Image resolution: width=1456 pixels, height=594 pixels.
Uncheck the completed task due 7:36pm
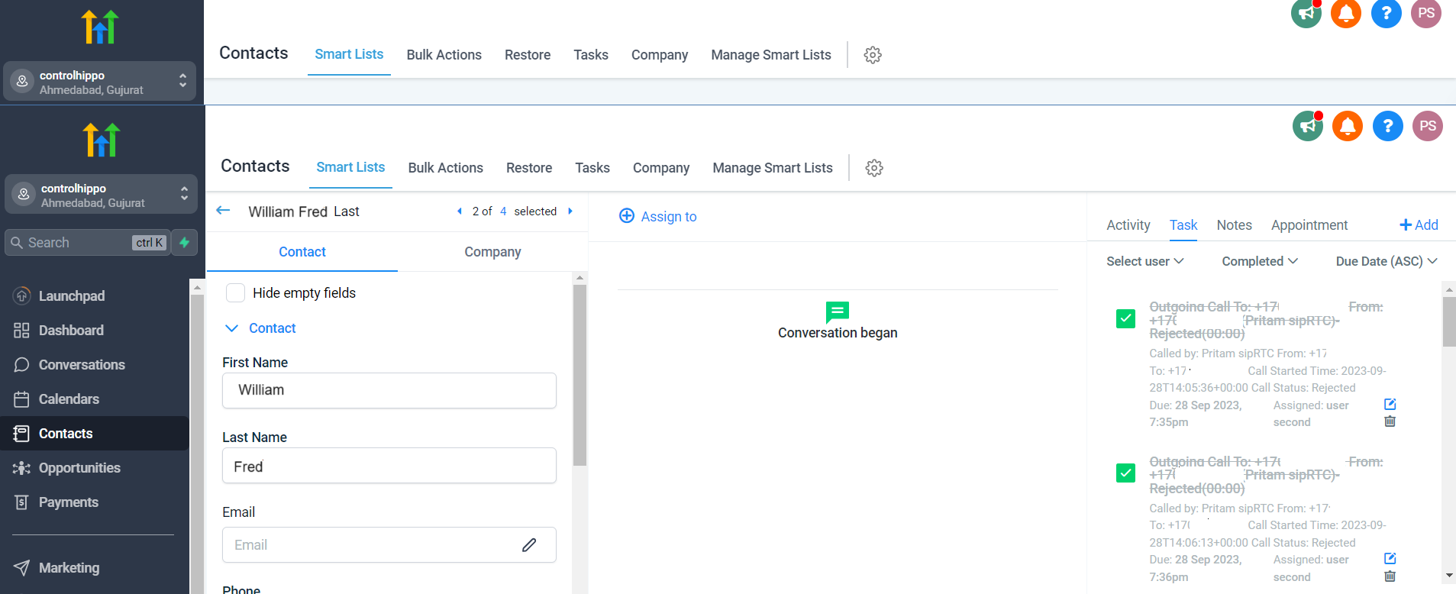pyautogui.click(x=1125, y=473)
